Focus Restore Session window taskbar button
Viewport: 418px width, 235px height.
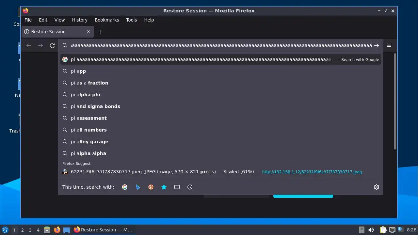click(x=104, y=230)
